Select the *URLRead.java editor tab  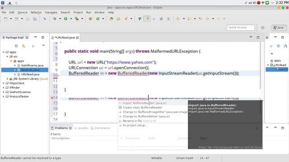coord(65,37)
